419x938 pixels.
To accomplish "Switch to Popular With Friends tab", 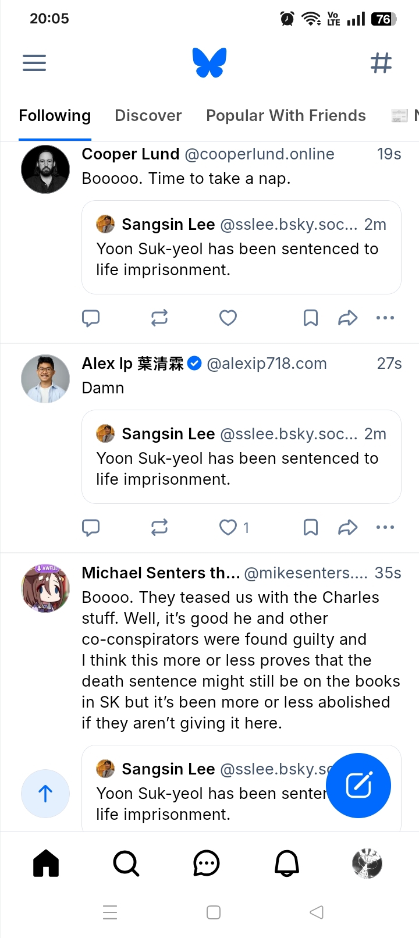I will coord(286,116).
